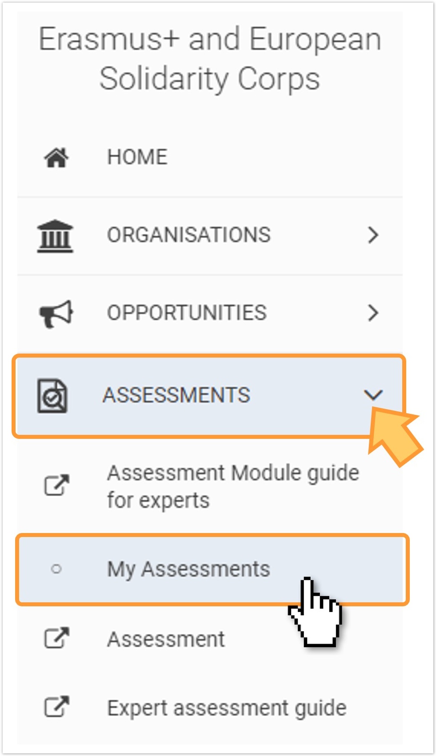Click external link icon next to Assessment
Image resolution: width=436 pixels, height=756 pixels.
56,638
